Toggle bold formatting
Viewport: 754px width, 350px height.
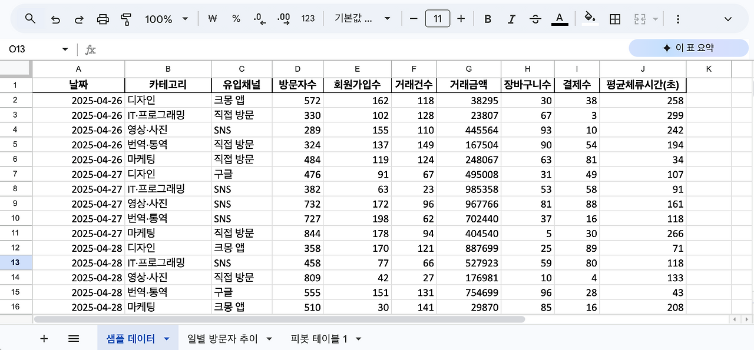tap(488, 18)
